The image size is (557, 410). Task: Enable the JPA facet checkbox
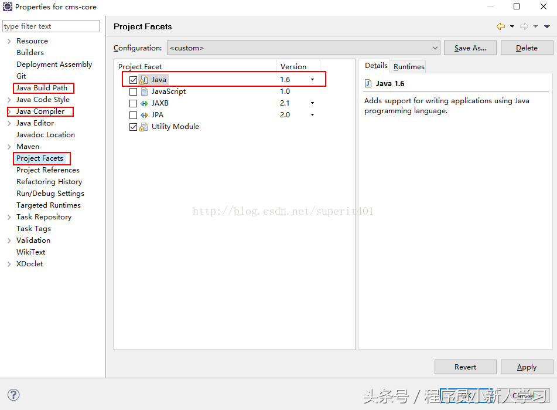[133, 115]
